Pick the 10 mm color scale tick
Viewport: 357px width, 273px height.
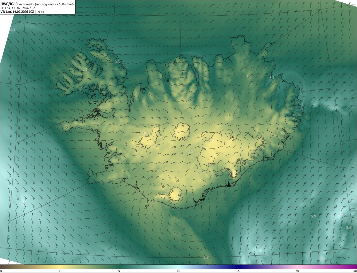(x=178, y=271)
